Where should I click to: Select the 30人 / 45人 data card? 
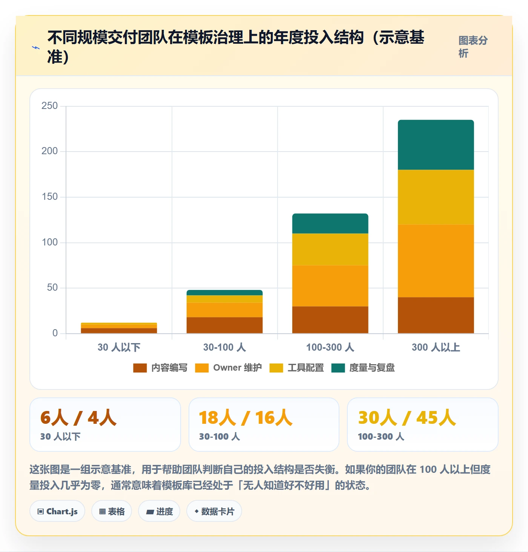pyautogui.click(x=423, y=425)
